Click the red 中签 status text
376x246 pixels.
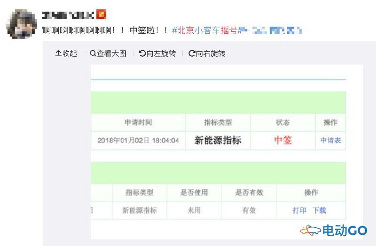pos(283,140)
